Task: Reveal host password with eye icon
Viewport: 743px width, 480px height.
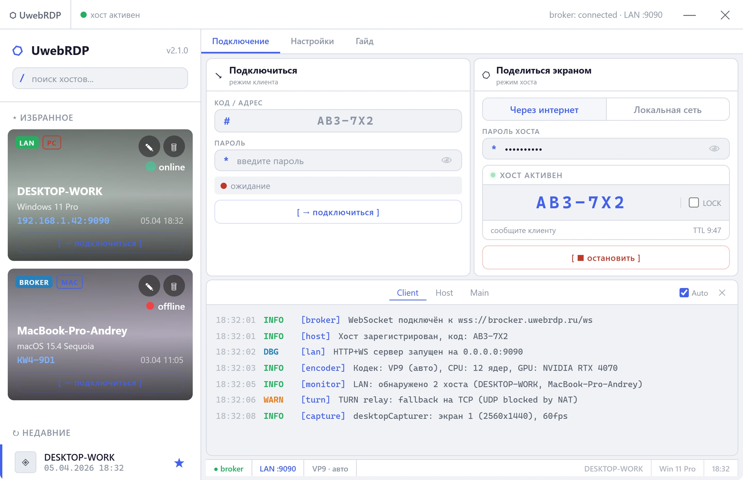Action: [714, 149]
